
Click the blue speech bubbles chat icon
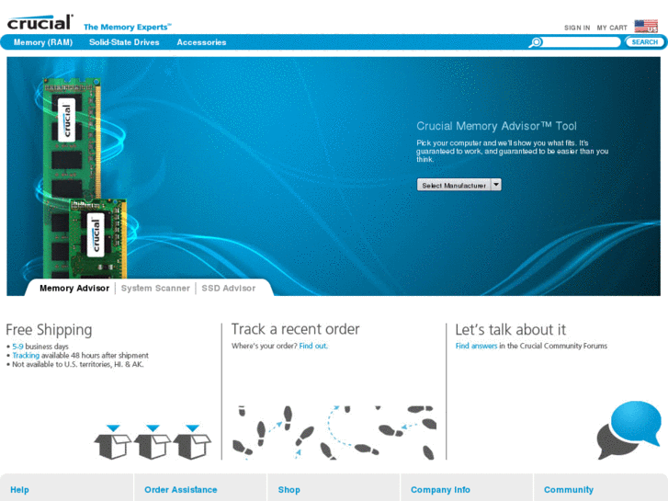[x=629, y=429]
